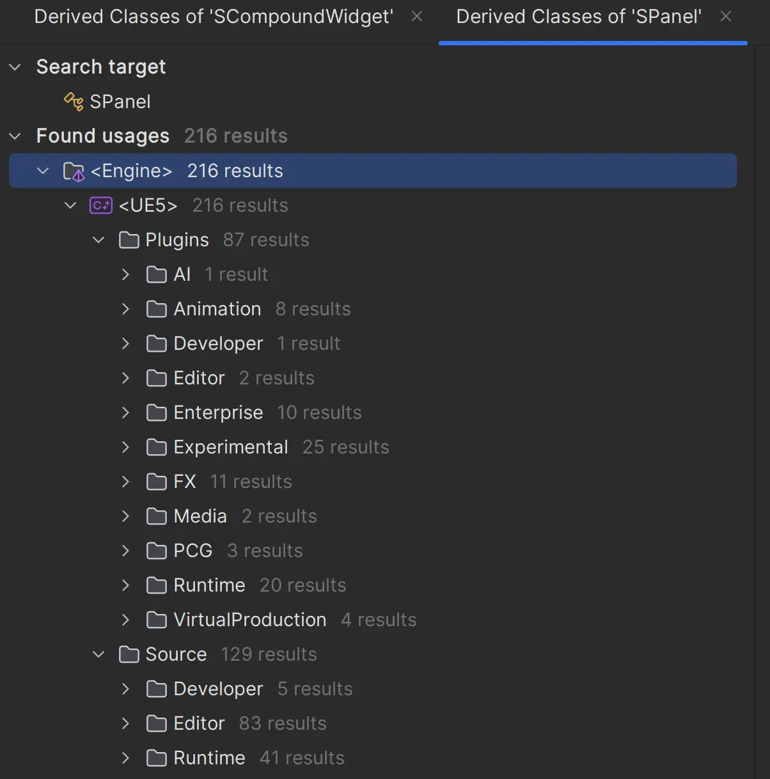Close the 'Derived Classes of SPanel' tab
The image size is (770, 779).
[x=726, y=17]
